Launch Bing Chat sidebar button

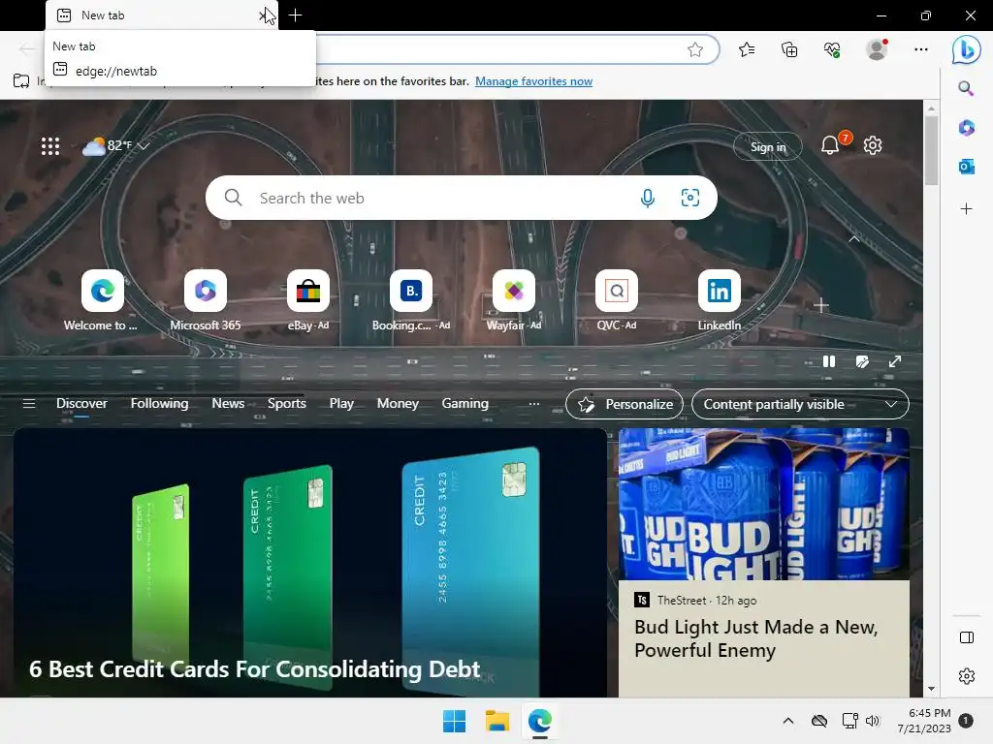(x=967, y=49)
